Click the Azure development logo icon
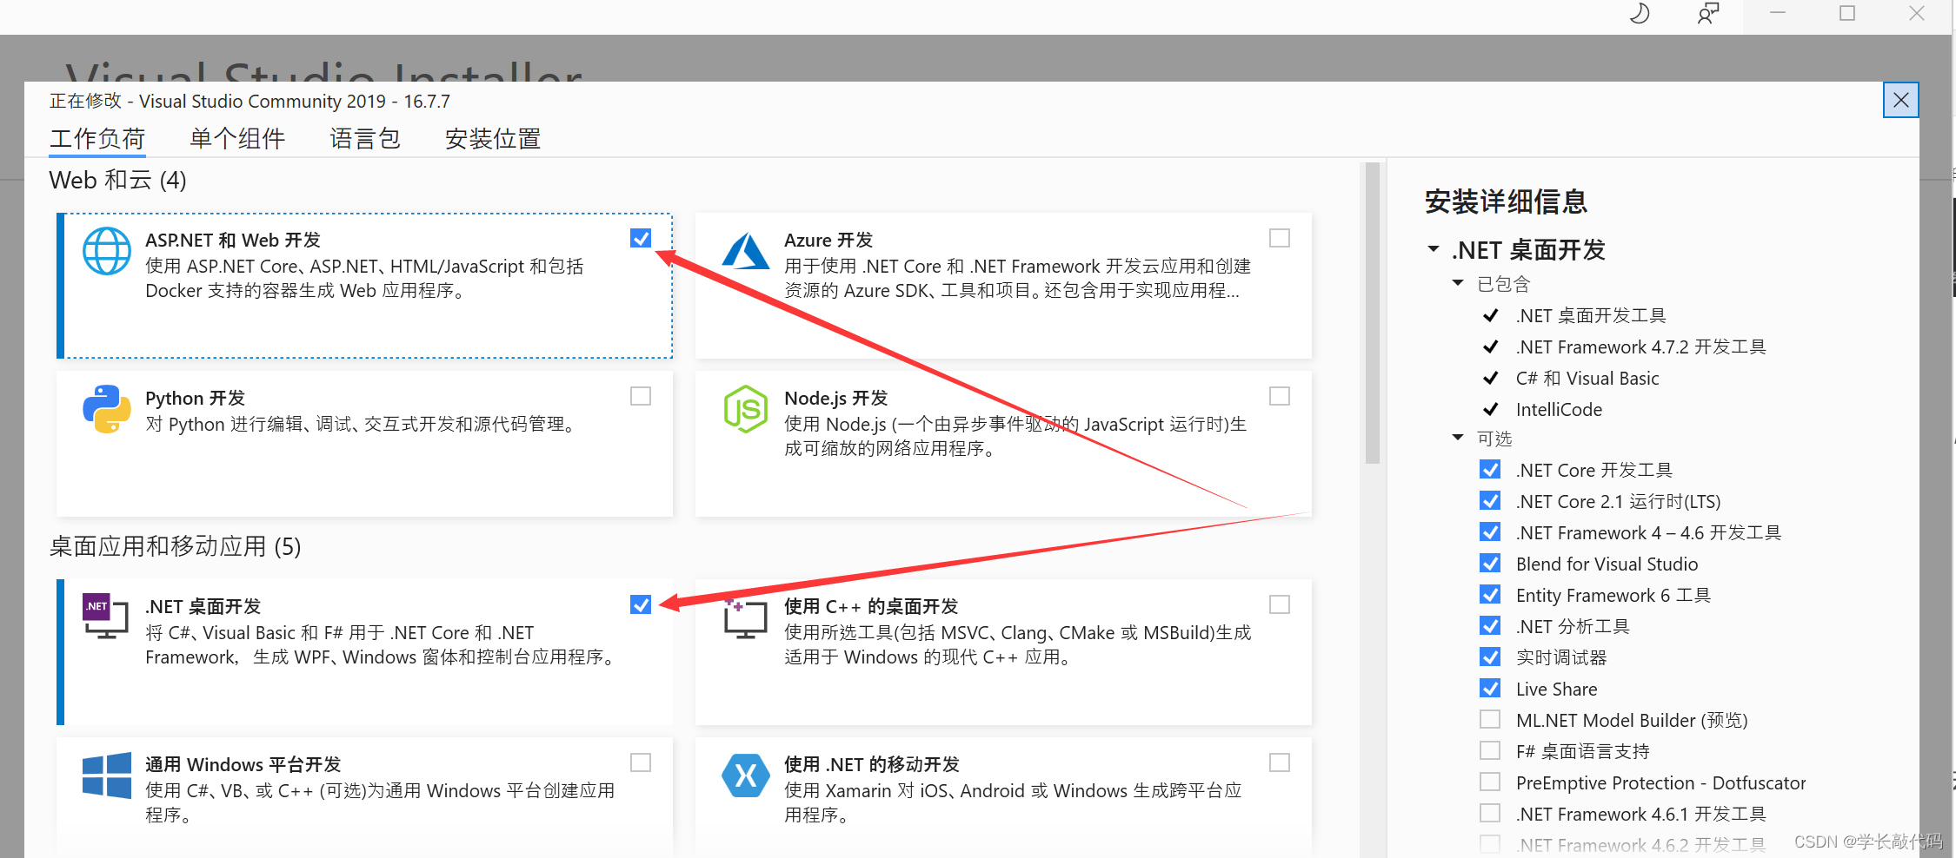Screen dimensions: 1956x858 (746, 251)
